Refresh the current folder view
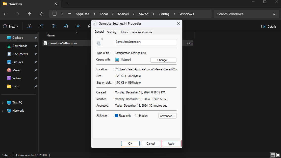The image size is (281, 158). click(42, 14)
